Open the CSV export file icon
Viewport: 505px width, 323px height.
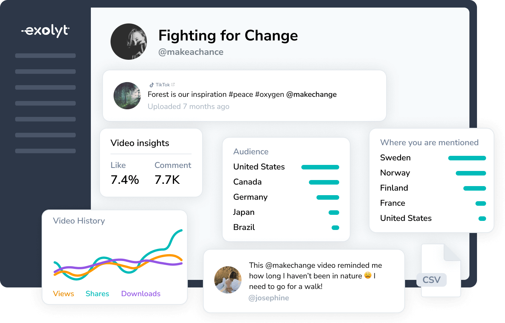tap(440, 270)
